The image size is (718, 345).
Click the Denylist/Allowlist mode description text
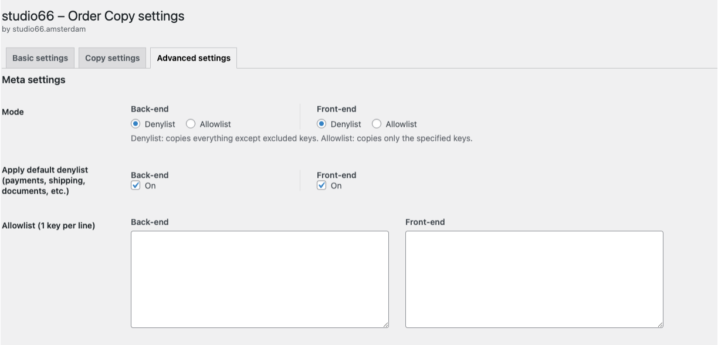tap(302, 138)
